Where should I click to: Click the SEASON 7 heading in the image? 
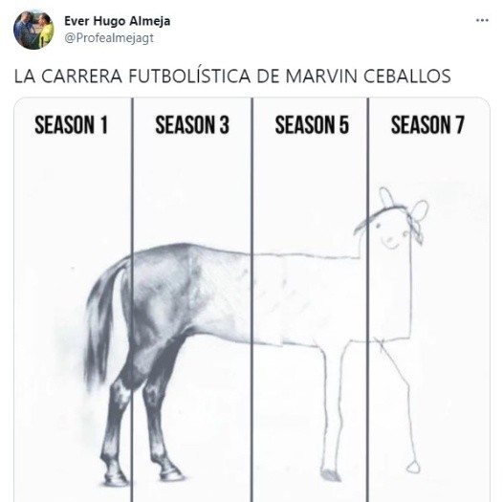pyautogui.click(x=427, y=124)
